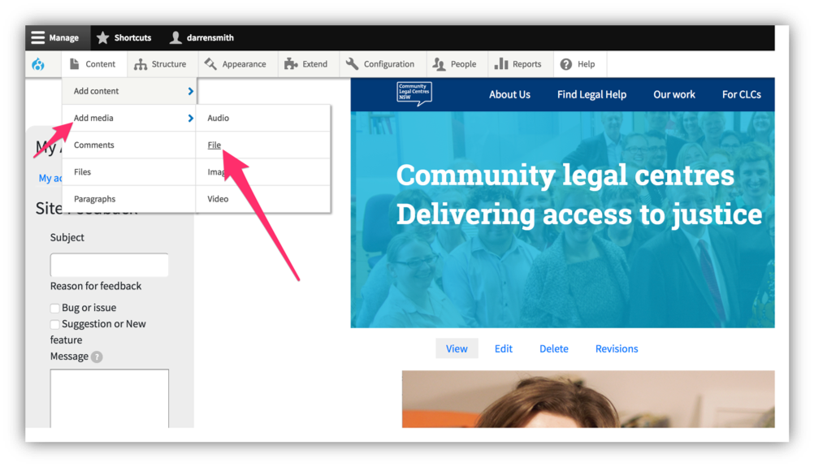Click the darrensmith username label

210,37
